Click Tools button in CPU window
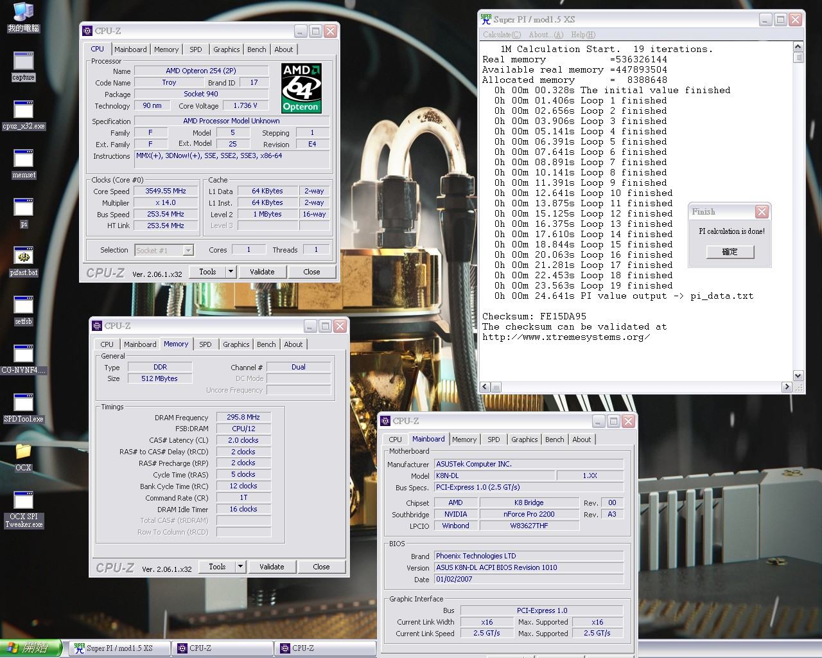Image resolution: width=822 pixels, height=658 pixels. [x=207, y=272]
